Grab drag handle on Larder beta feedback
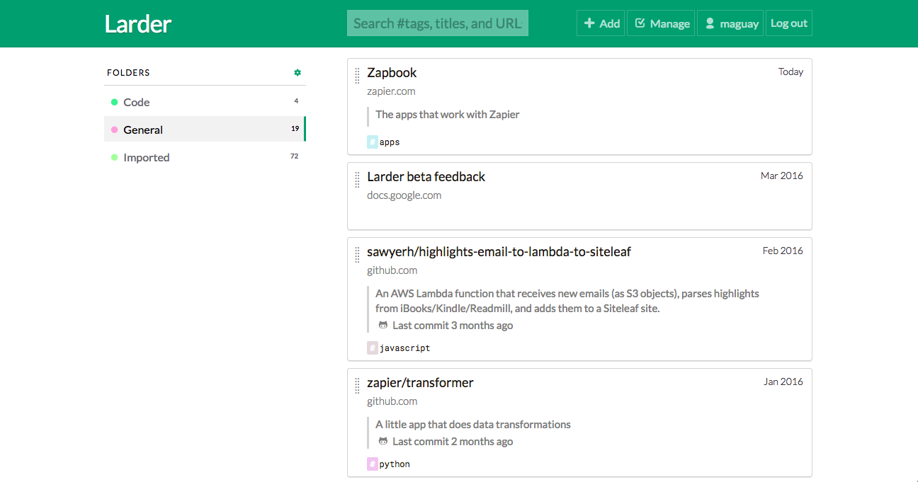This screenshot has width=918, height=482. click(x=357, y=180)
